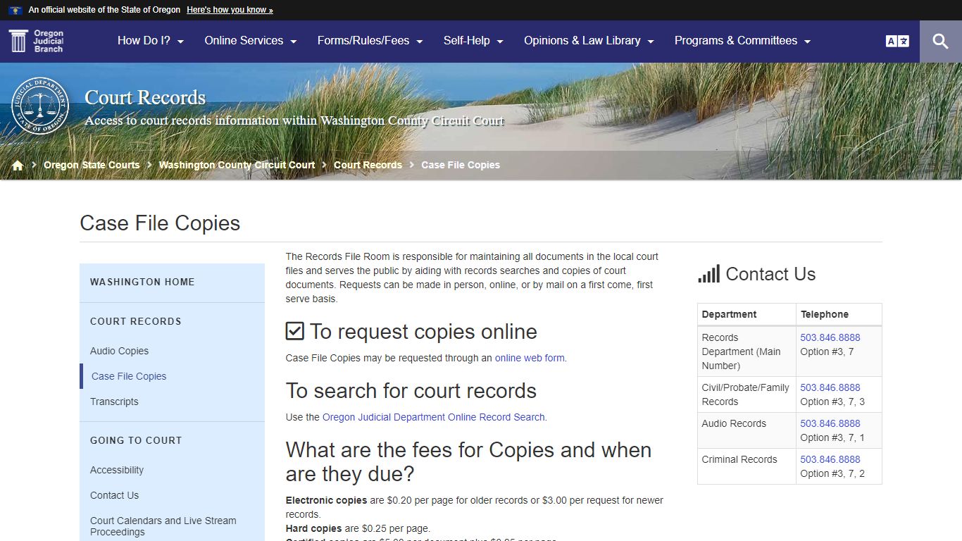Select Case File Copies sidebar item

tap(129, 376)
